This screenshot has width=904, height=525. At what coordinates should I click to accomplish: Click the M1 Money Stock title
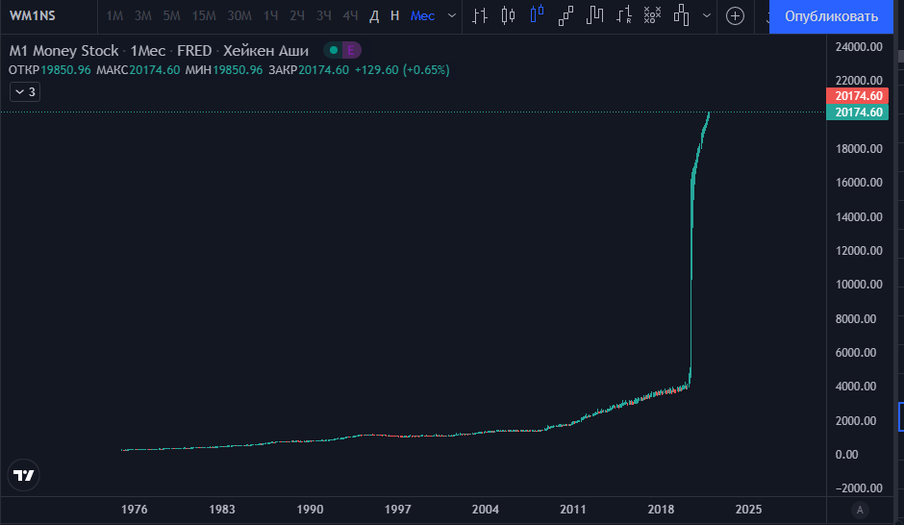[64, 51]
